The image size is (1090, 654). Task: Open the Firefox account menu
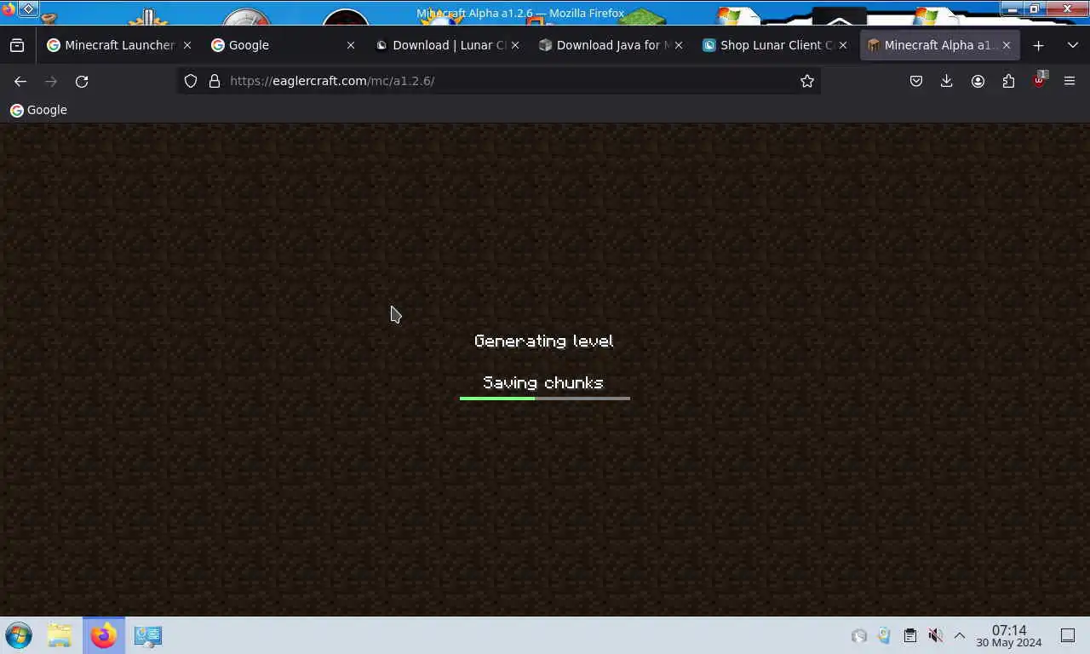point(978,81)
